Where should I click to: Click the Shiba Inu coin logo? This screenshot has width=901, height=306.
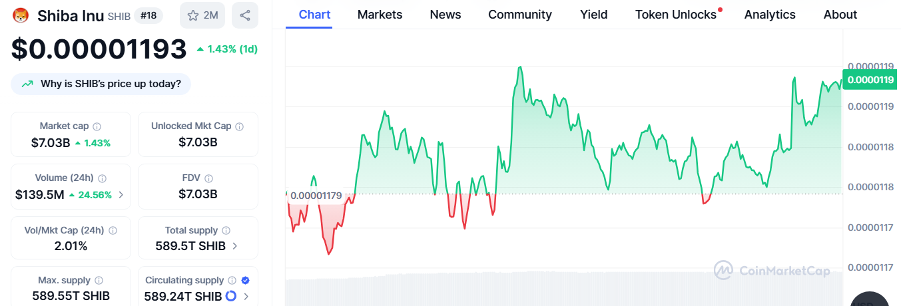(22, 15)
